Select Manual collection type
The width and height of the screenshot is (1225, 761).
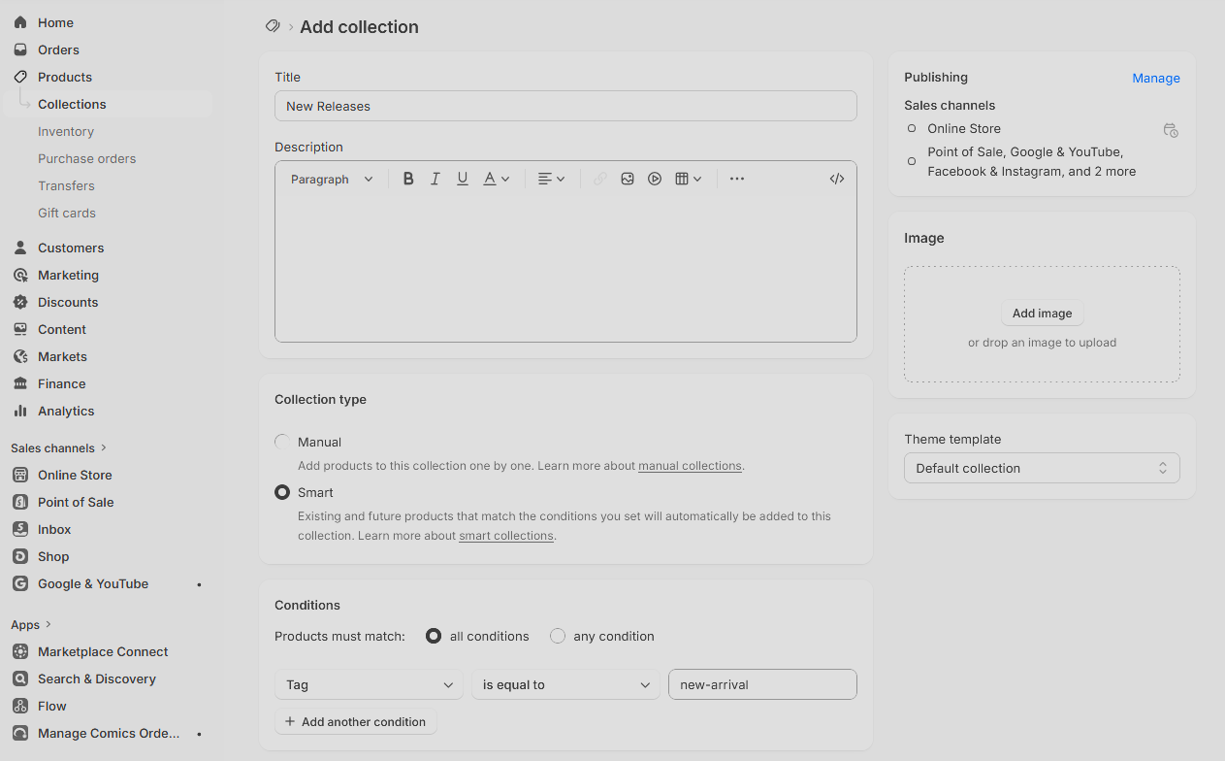coord(282,442)
